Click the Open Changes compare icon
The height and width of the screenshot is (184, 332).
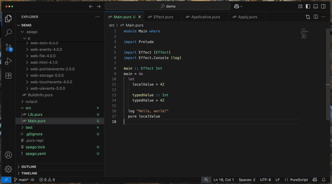[x=308, y=17]
